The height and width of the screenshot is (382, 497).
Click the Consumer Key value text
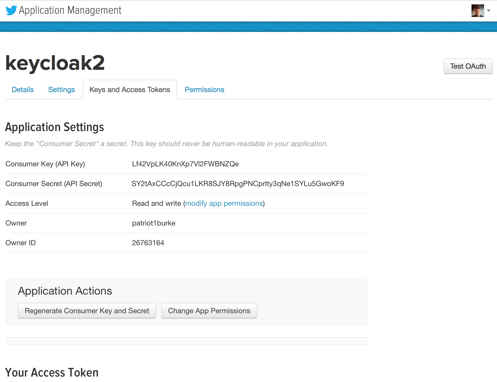tap(185, 164)
